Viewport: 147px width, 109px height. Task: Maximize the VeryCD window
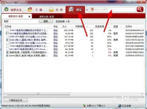point(134,2)
